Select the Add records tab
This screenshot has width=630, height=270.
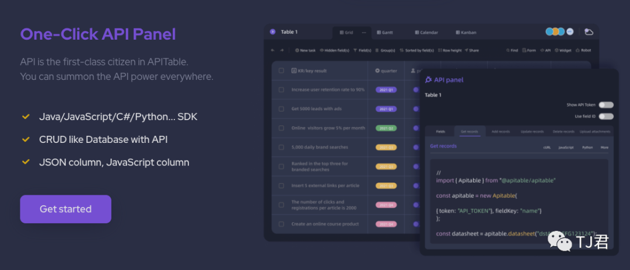(501, 131)
